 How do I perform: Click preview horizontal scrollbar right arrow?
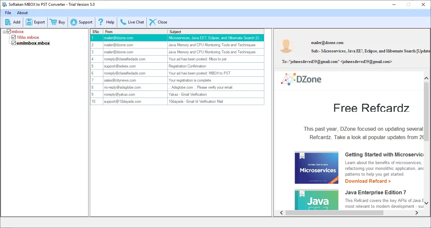[417, 213]
